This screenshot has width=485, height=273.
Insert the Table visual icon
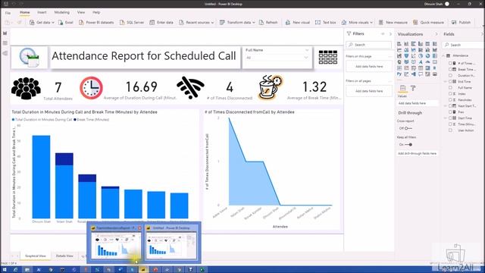pos(421,68)
